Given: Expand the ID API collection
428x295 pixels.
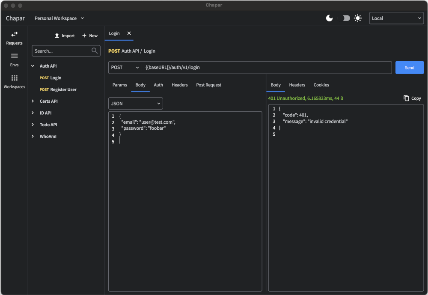Looking at the screenshot, I should (33, 113).
